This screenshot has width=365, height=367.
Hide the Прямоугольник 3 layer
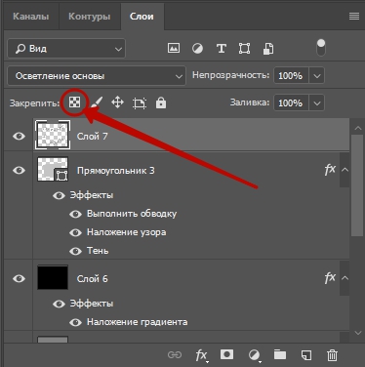pyautogui.click(x=19, y=170)
